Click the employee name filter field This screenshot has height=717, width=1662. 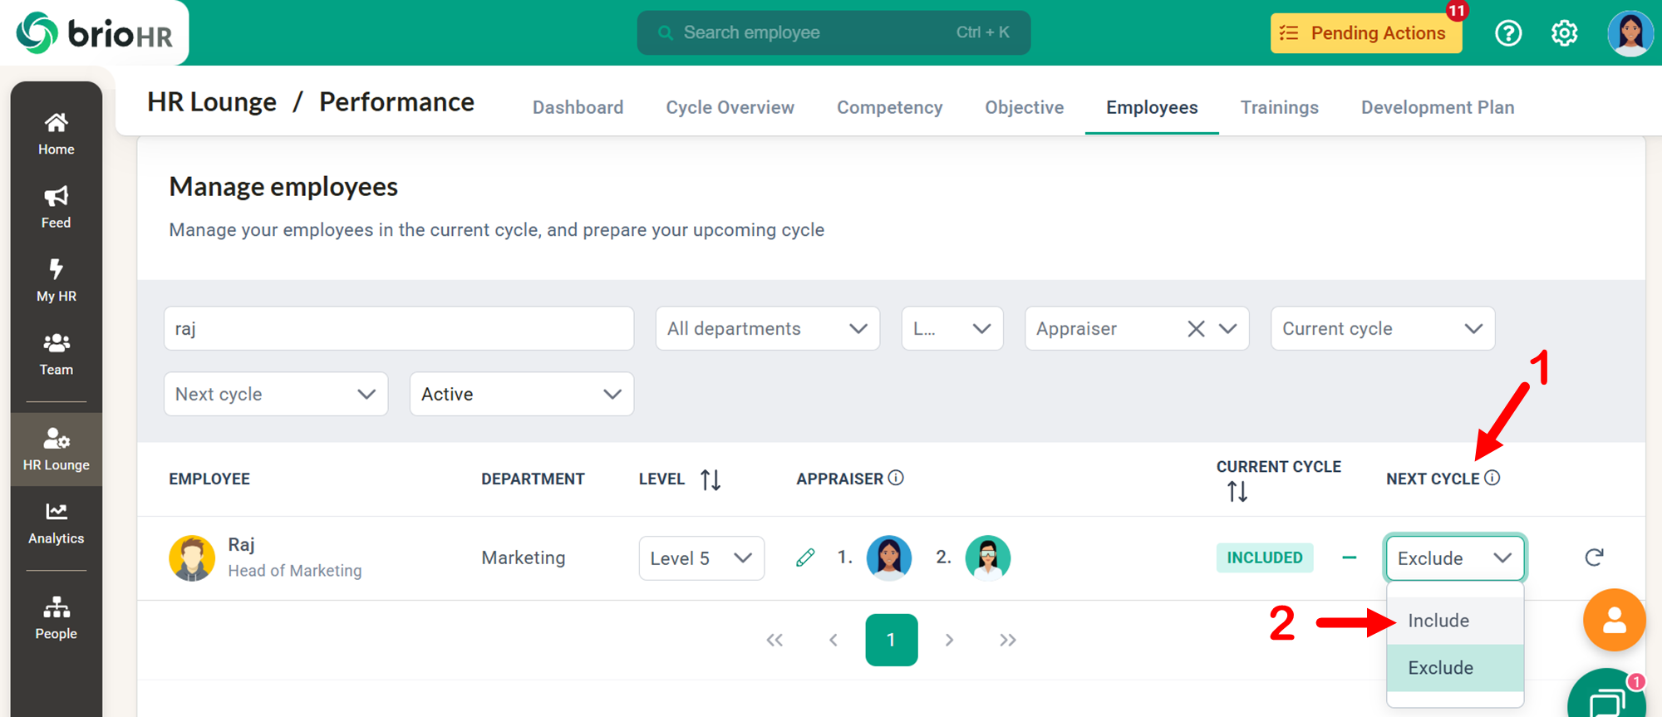(x=398, y=329)
